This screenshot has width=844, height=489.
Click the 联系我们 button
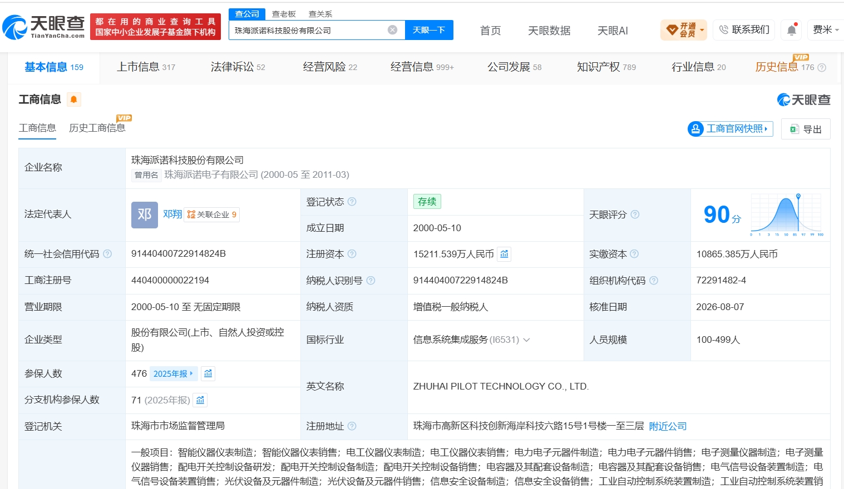tap(744, 29)
